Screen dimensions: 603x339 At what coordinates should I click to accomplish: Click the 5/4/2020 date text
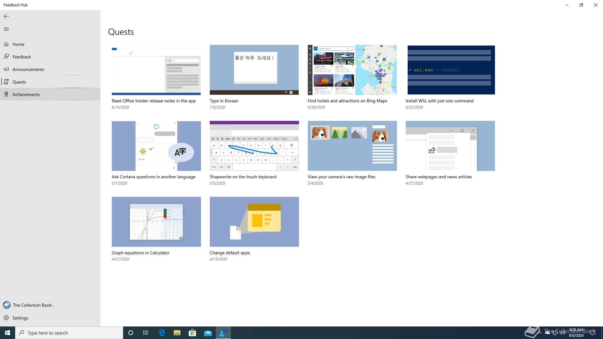point(315,183)
